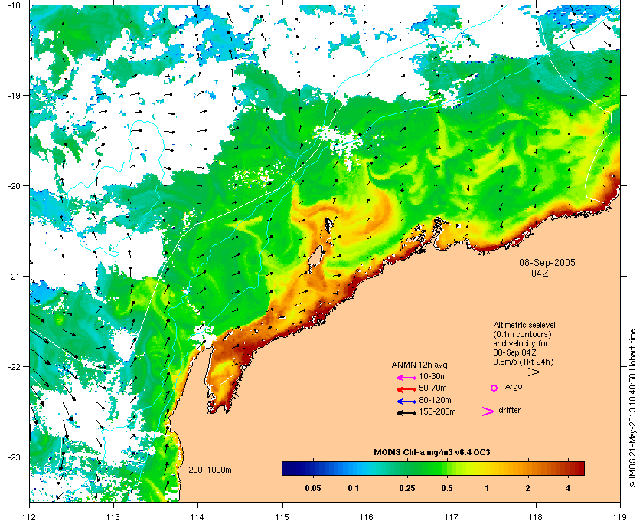Screen dimensions: 643x521
Task: Click the '04Z' time label under date
Action: pos(540,273)
